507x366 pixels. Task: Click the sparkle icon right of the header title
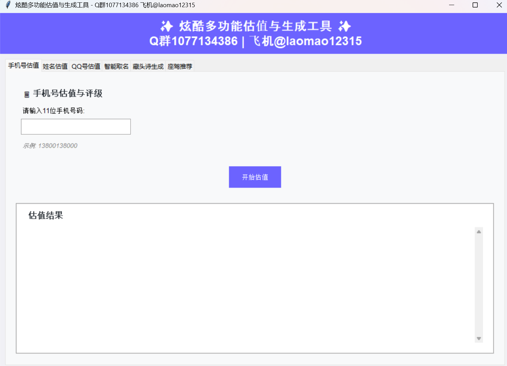(345, 26)
